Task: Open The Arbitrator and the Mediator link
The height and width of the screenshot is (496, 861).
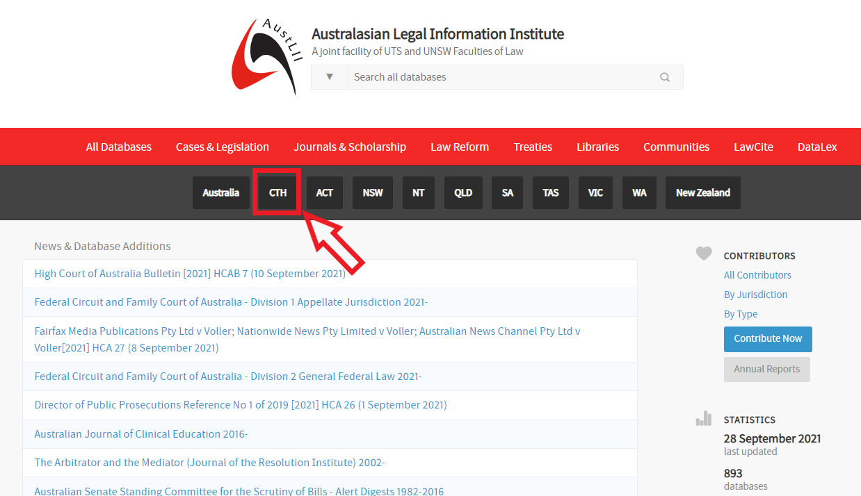Action: (210, 463)
